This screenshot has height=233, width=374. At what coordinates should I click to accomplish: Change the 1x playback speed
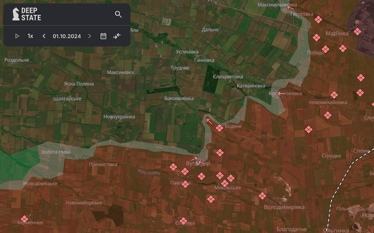pos(30,36)
